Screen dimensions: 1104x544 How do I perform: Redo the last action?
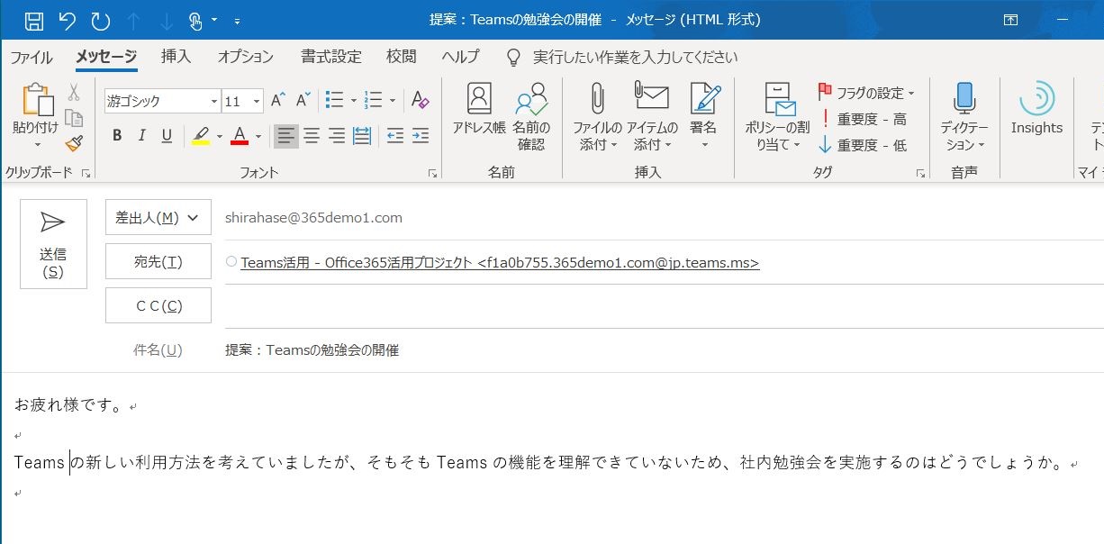101,19
